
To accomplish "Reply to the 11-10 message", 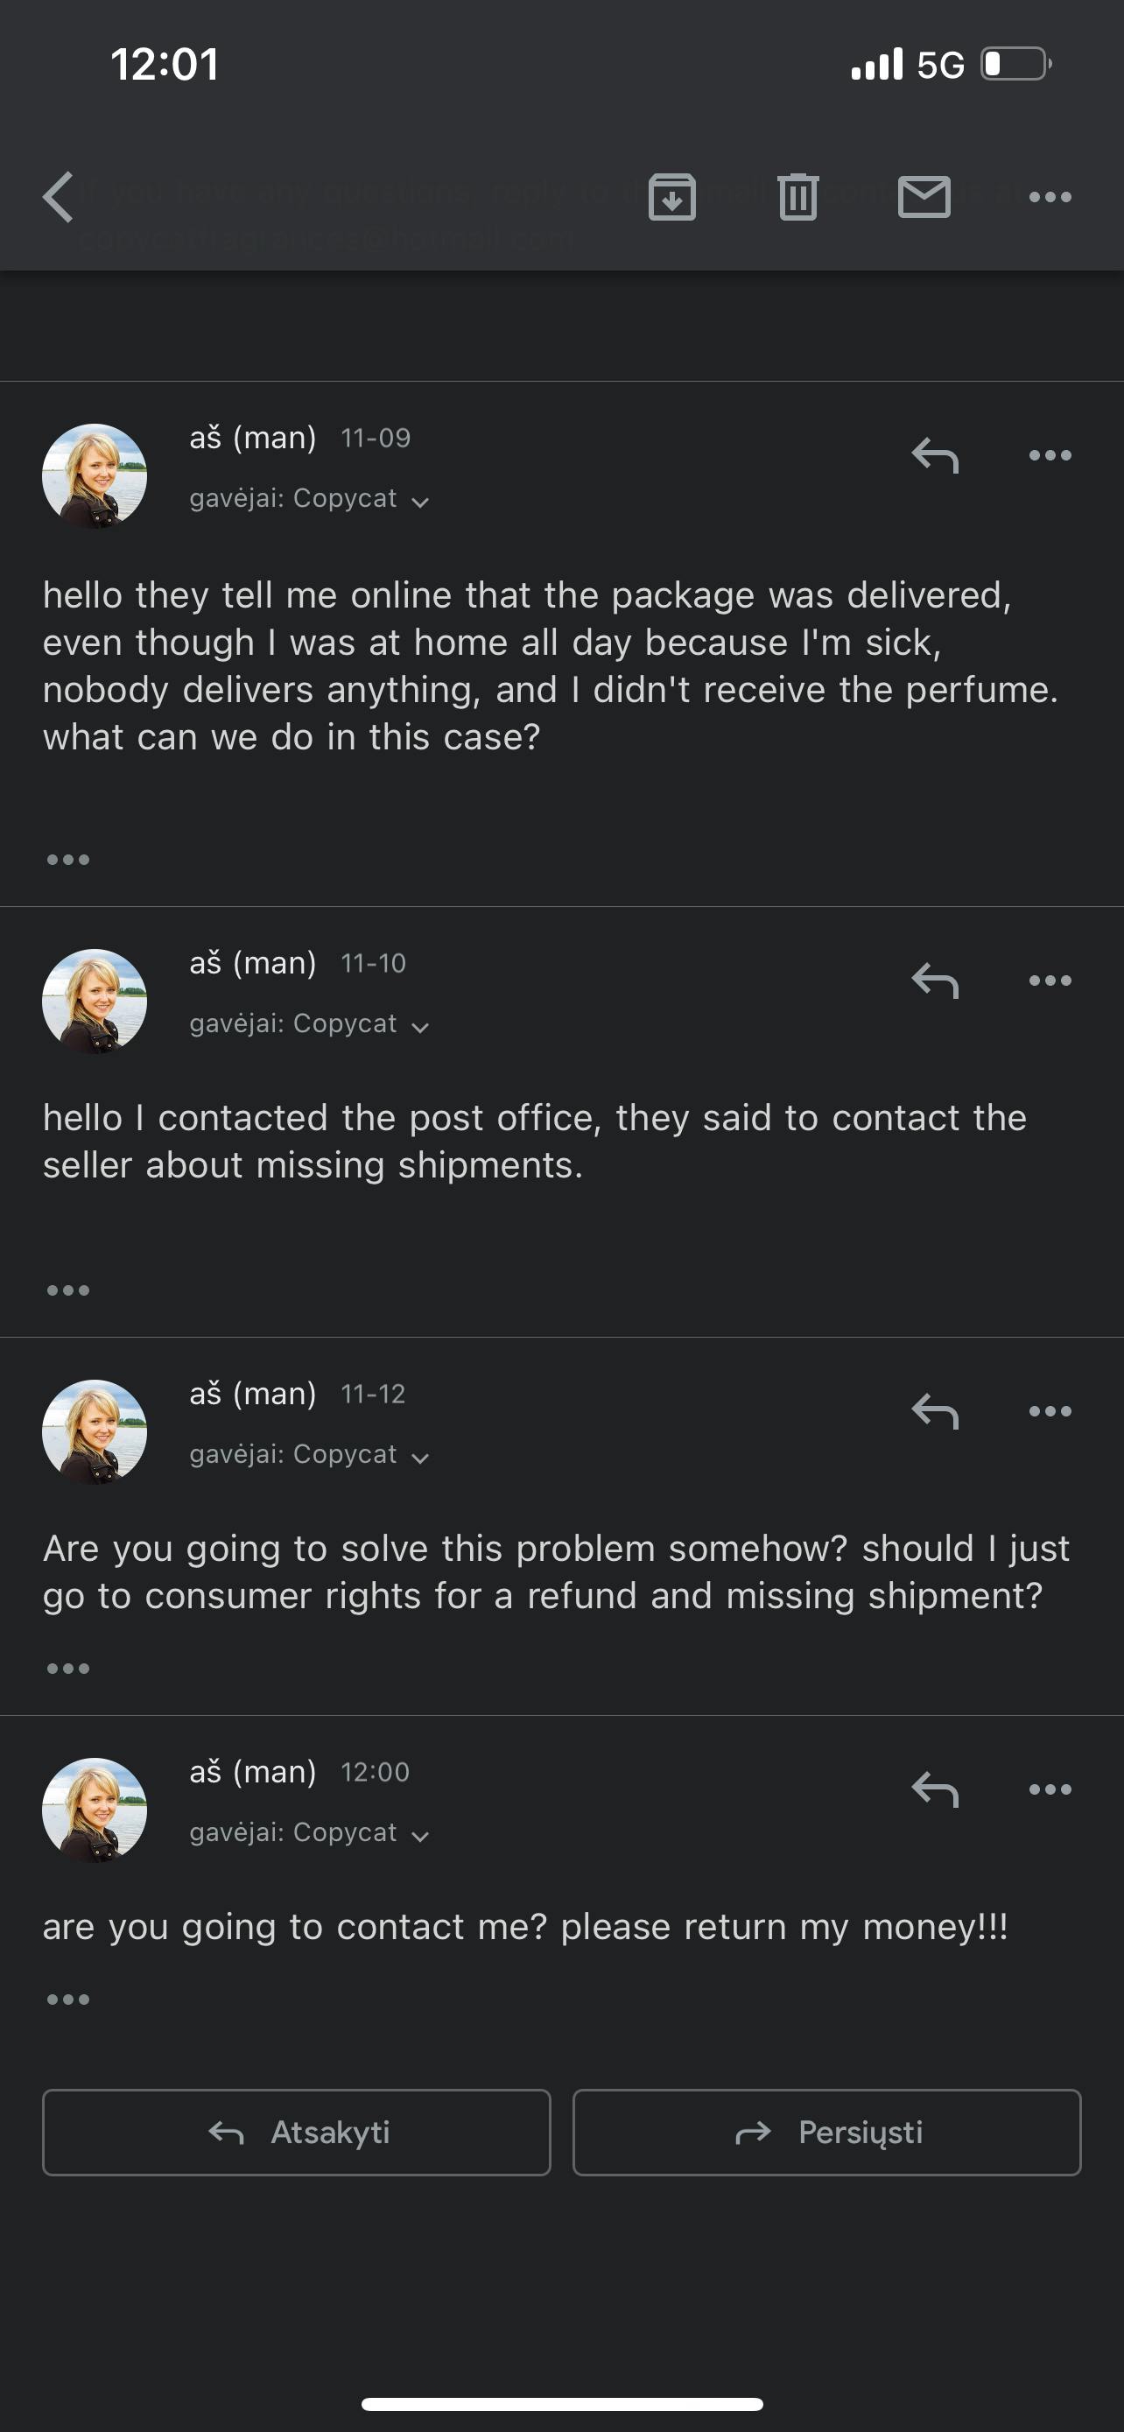I will click(x=934, y=981).
